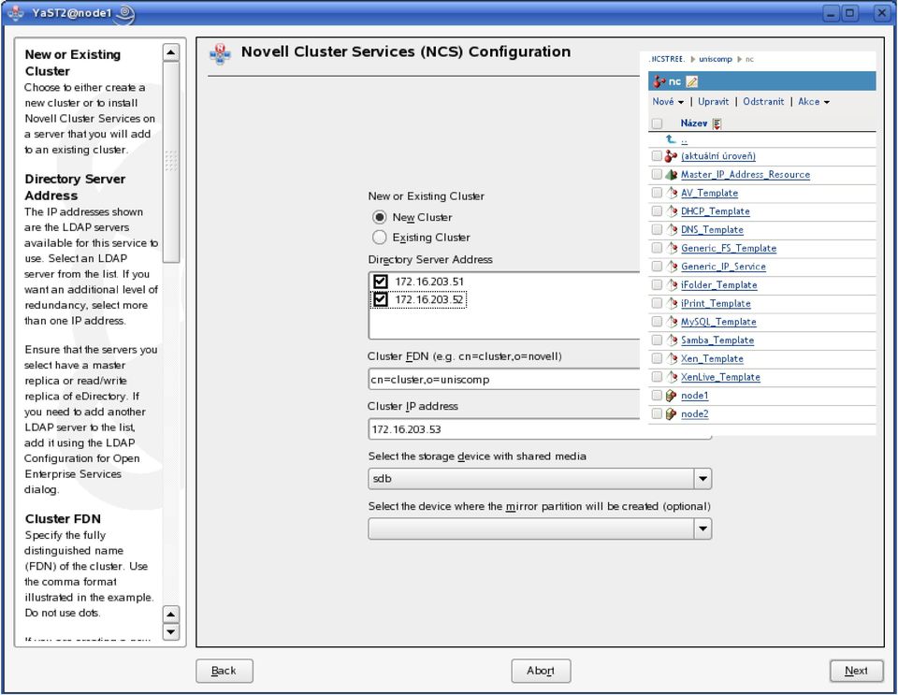Image resolution: width=898 pixels, height=695 pixels.
Task: Click the iFolder_Template icon
Action: tap(672, 284)
